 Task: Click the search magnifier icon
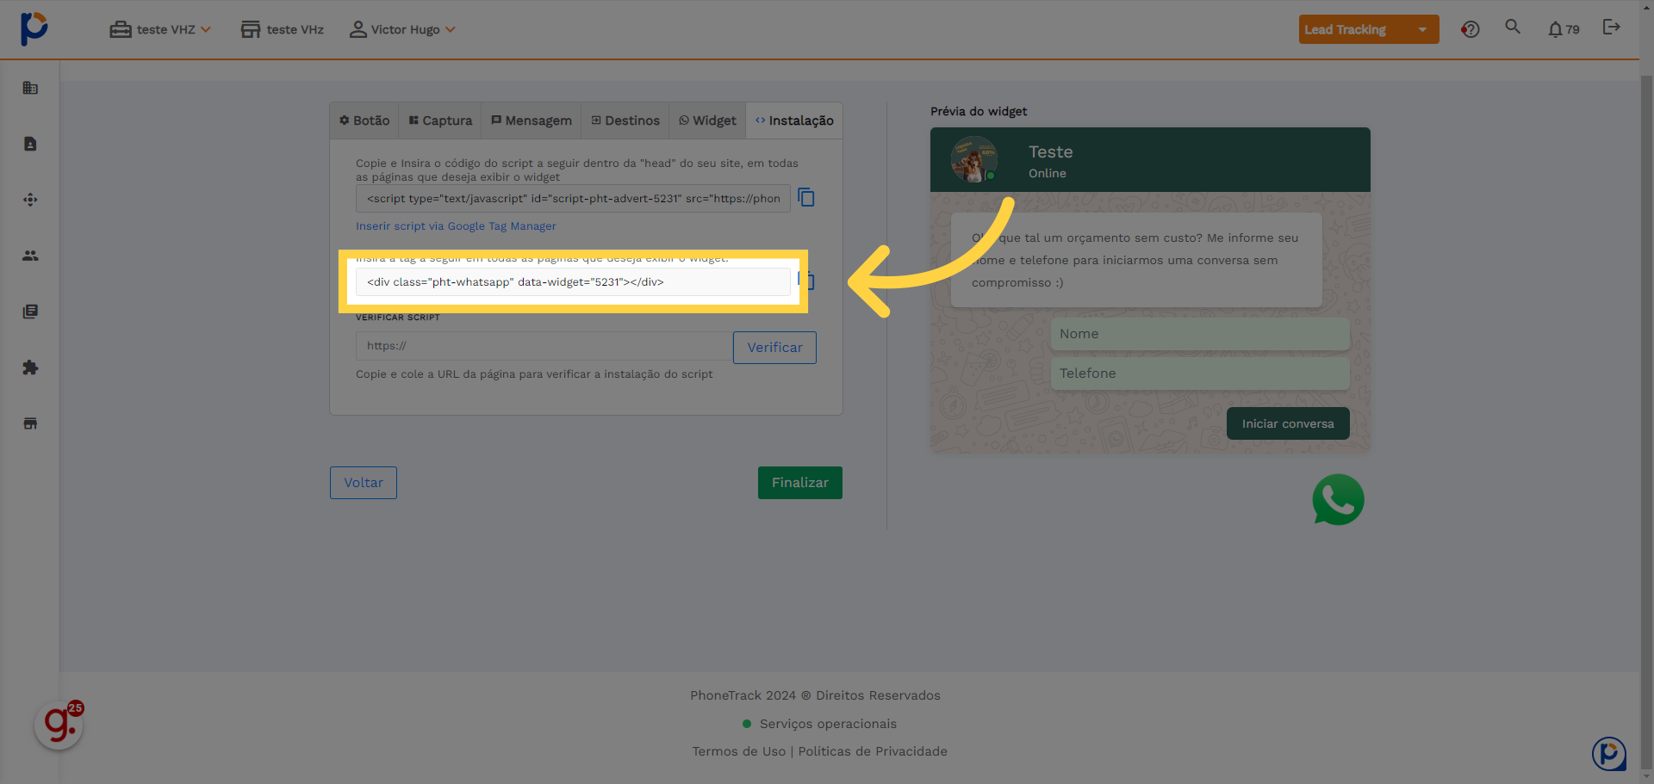[1513, 27]
